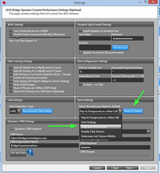Enable Show Small Images option
160x173 pixels.
(x=11, y=84)
